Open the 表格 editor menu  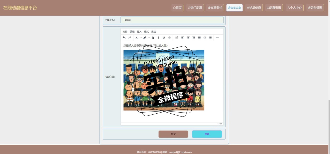(x=153, y=32)
